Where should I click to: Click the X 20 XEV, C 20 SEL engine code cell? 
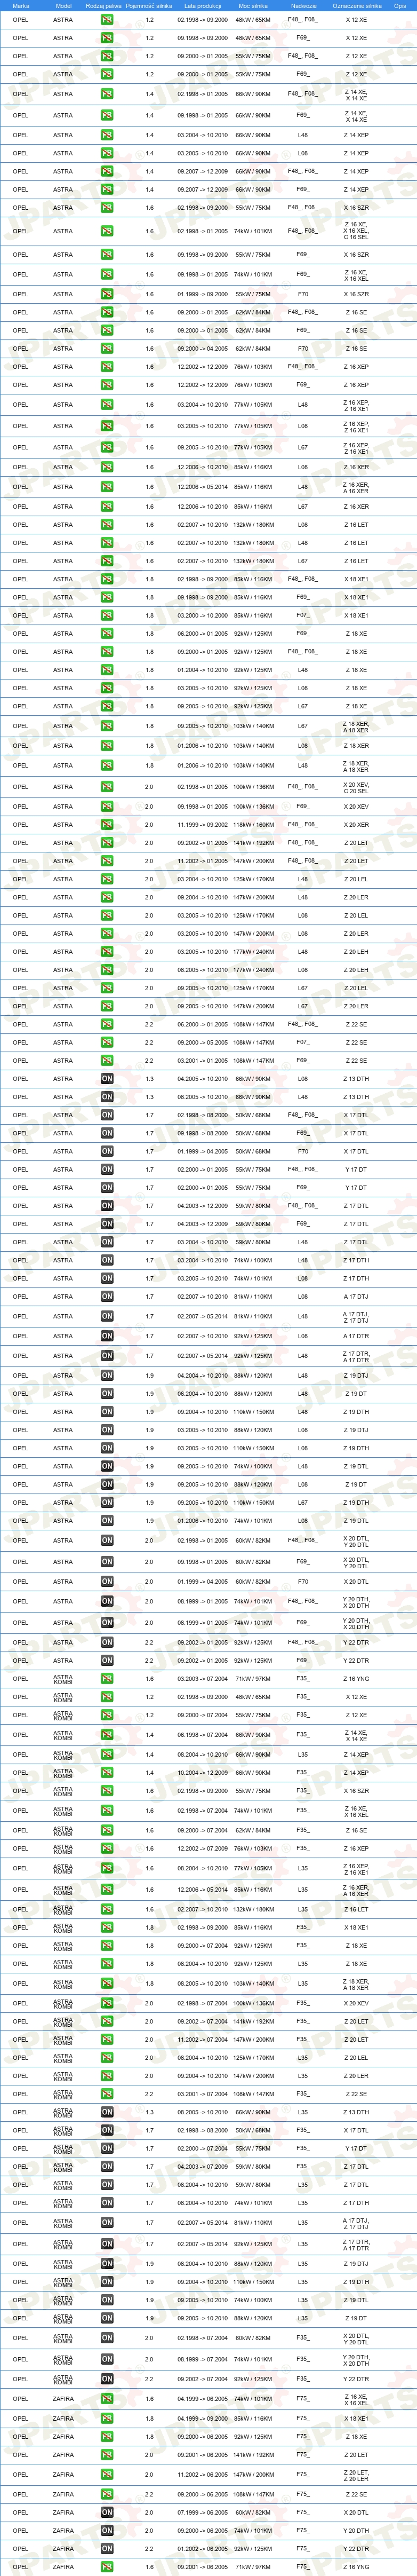click(356, 787)
